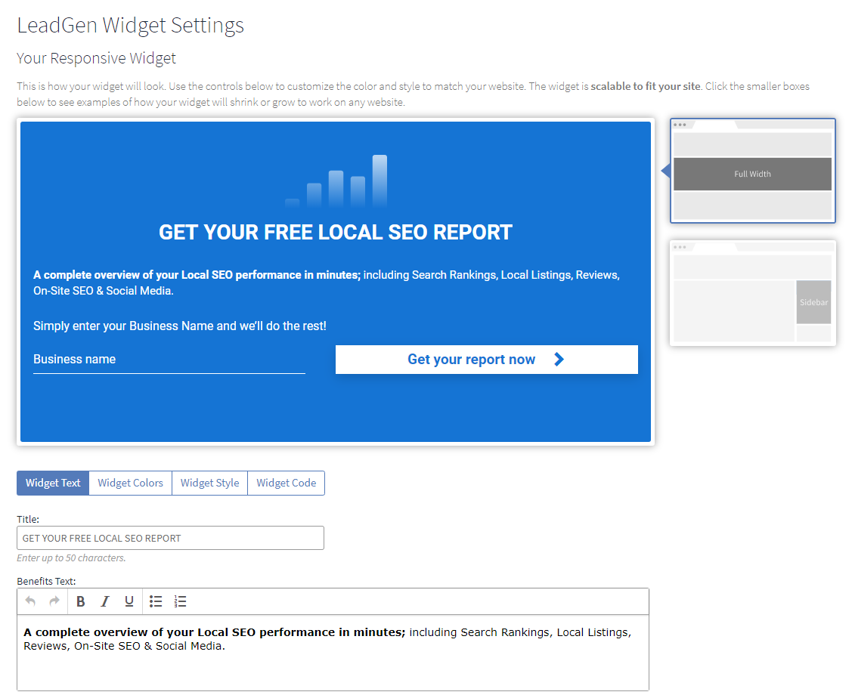Click the 'Simply enter your Business Name' text
This screenshot has width=852, height=695.
point(180,326)
